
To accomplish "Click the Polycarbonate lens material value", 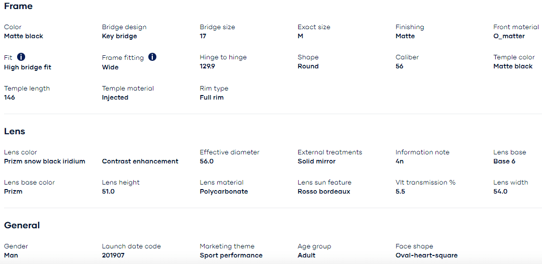I will click(224, 192).
